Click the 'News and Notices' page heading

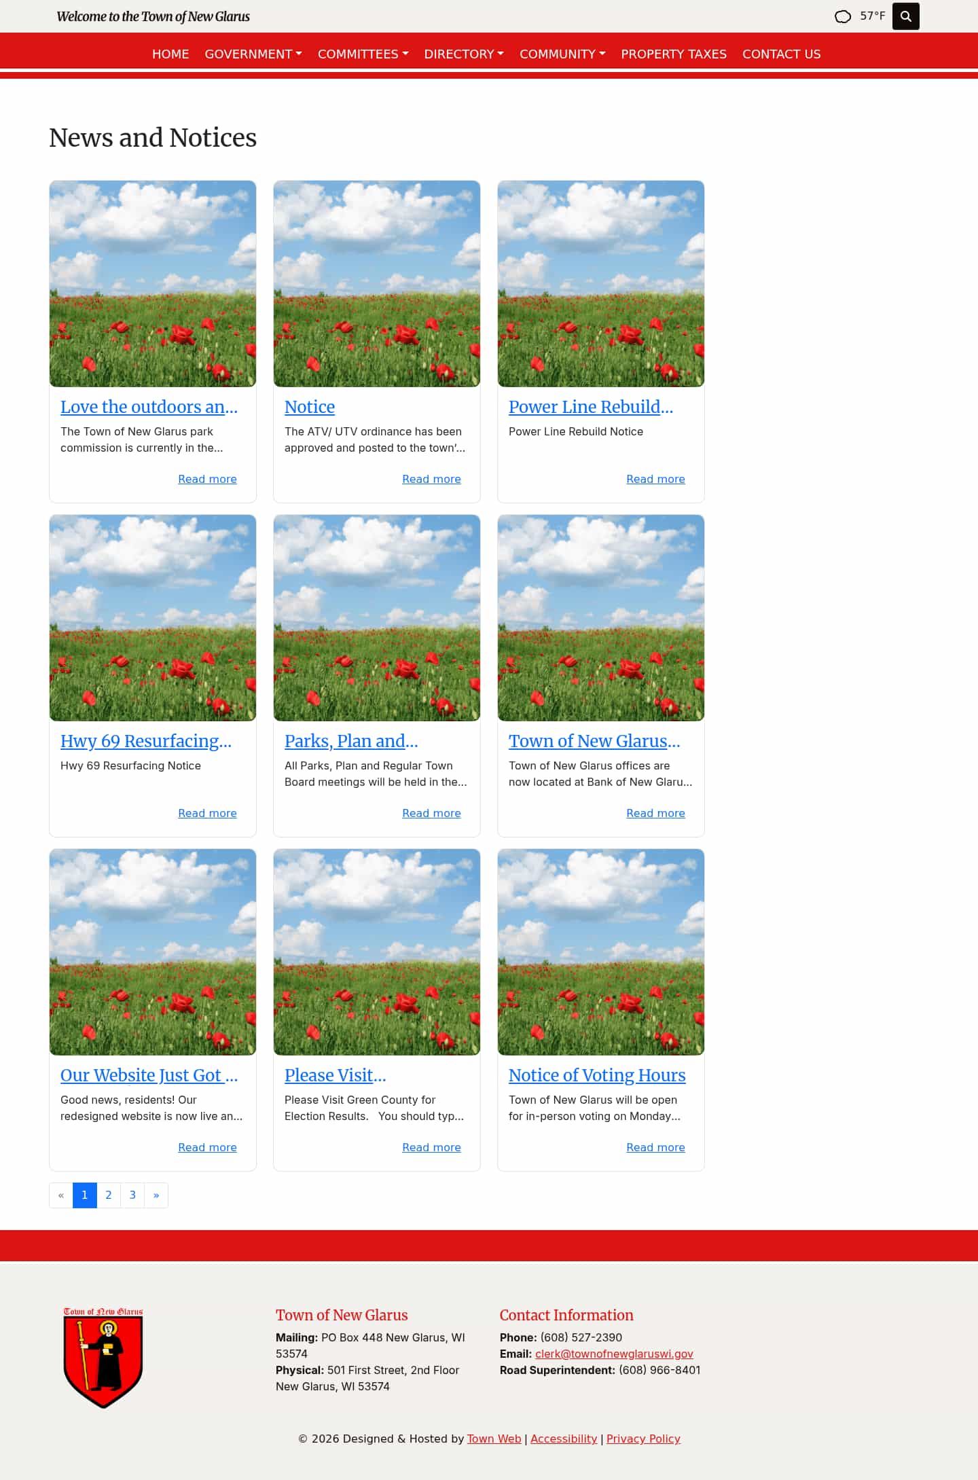153,138
